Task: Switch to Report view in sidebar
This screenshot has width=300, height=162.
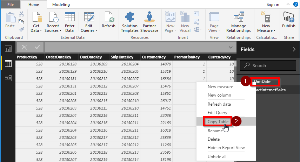Action: pyautogui.click(x=8, y=49)
